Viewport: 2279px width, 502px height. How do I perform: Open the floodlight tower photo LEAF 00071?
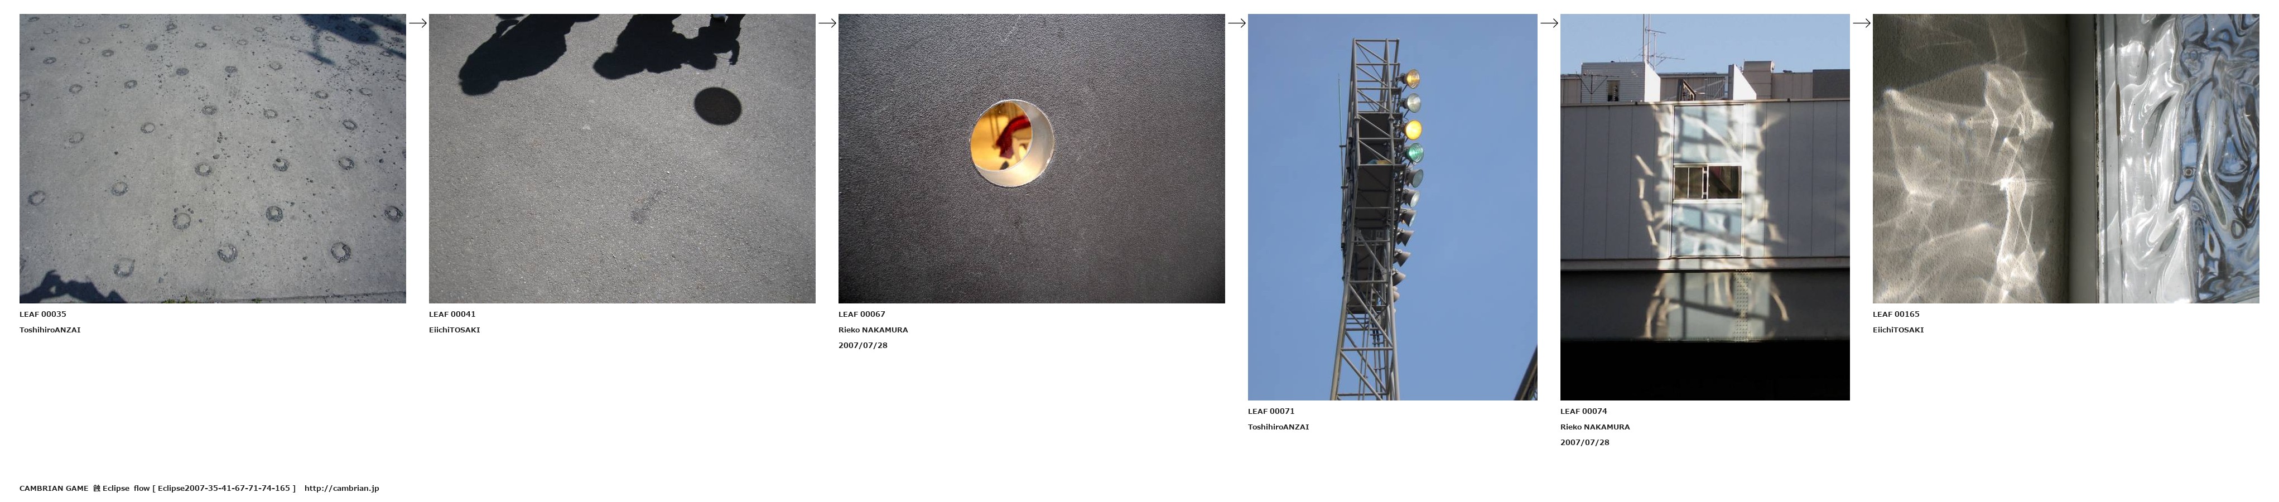pyautogui.click(x=1393, y=207)
